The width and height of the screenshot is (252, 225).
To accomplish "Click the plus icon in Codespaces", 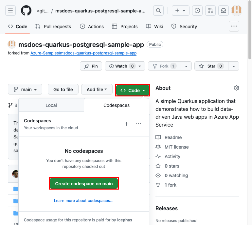I will click(127, 124).
